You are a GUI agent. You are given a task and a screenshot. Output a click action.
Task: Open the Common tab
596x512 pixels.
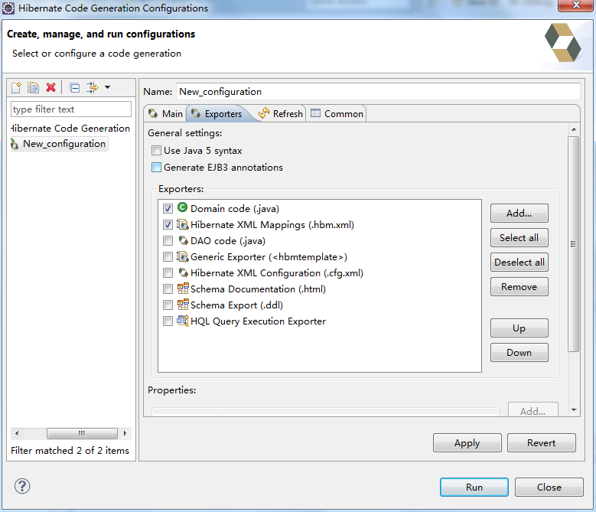pyautogui.click(x=337, y=114)
